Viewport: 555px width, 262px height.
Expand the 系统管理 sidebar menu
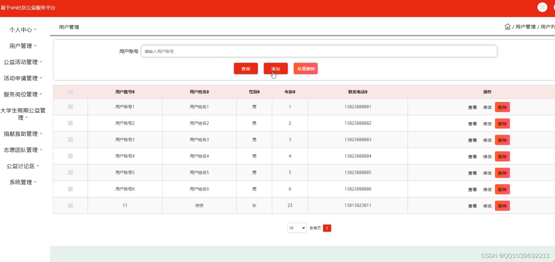(x=23, y=182)
